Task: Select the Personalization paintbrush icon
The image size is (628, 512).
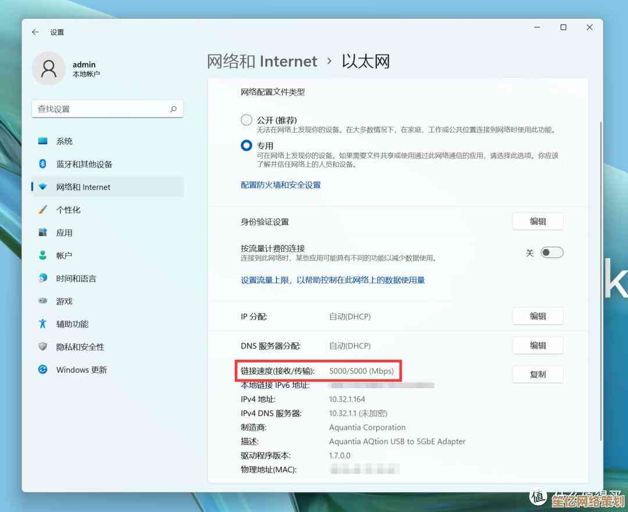Action: pos(42,210)
